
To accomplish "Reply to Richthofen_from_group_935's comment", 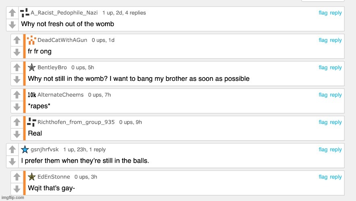I will (x=335, y=122).
